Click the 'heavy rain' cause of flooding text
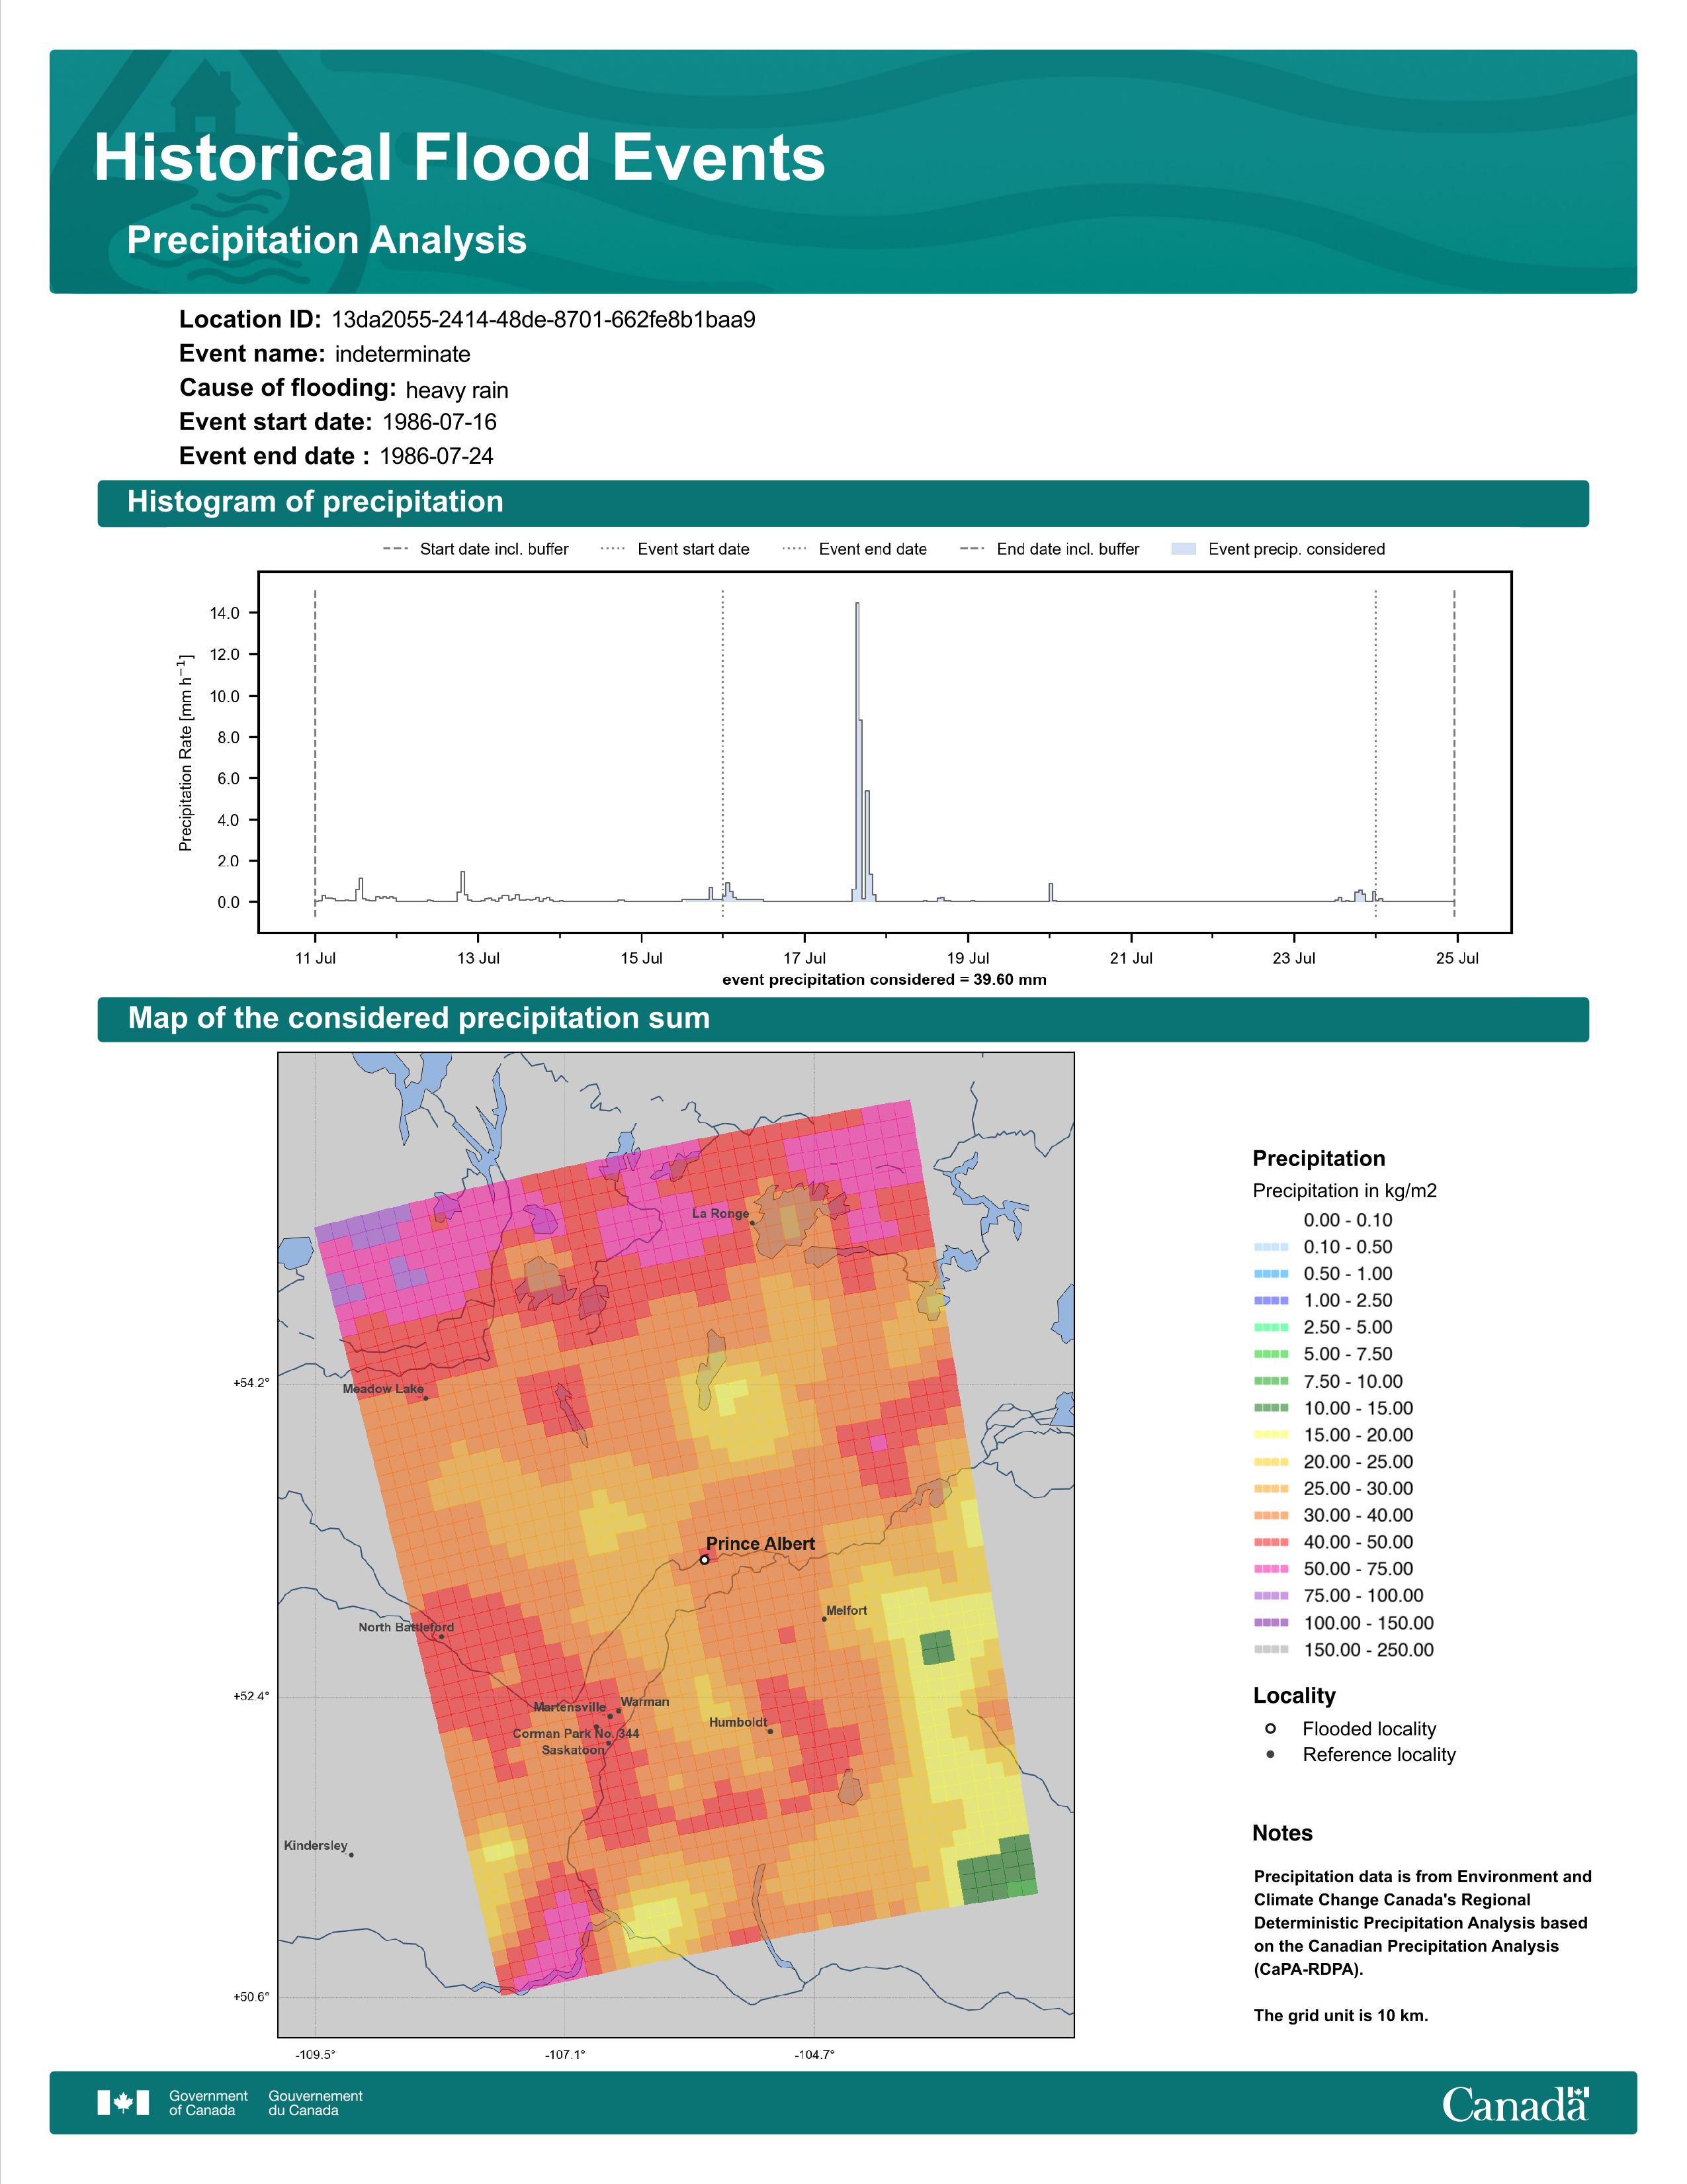The width and height of the screenshot is (1687, 2184). coord(456,390)
